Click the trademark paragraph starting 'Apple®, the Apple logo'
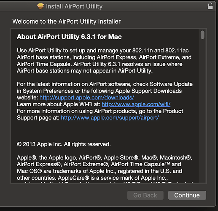This screenshot has height=211, width=218. [105, 170]
